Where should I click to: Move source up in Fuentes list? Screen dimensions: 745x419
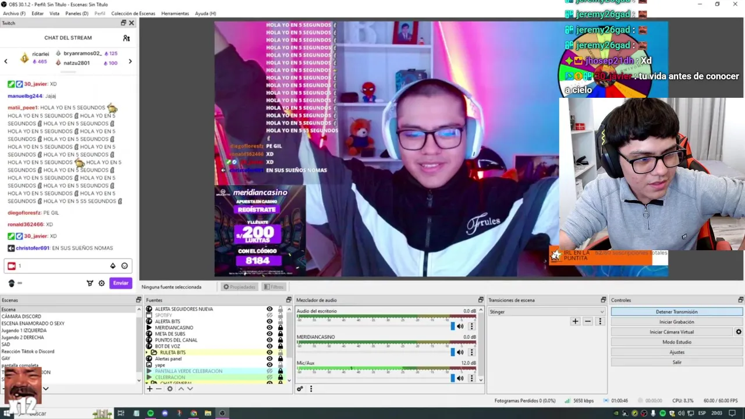point(181,389)
